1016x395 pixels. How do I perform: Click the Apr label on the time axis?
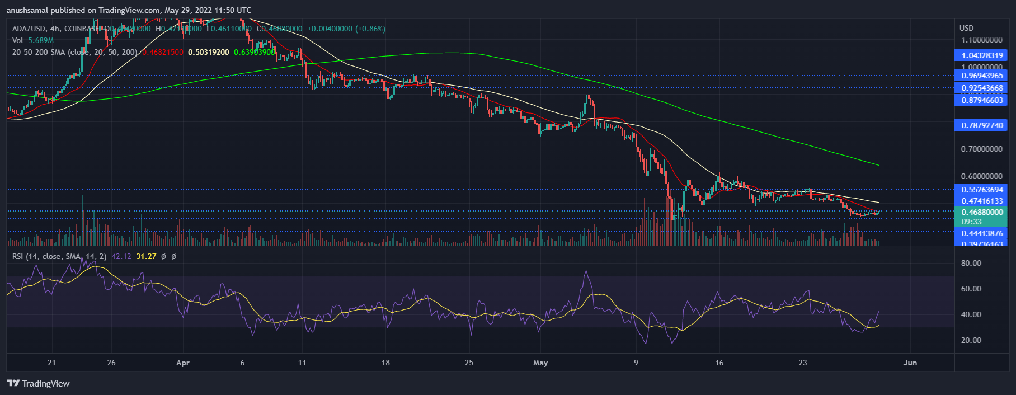(x=183, y=363)
